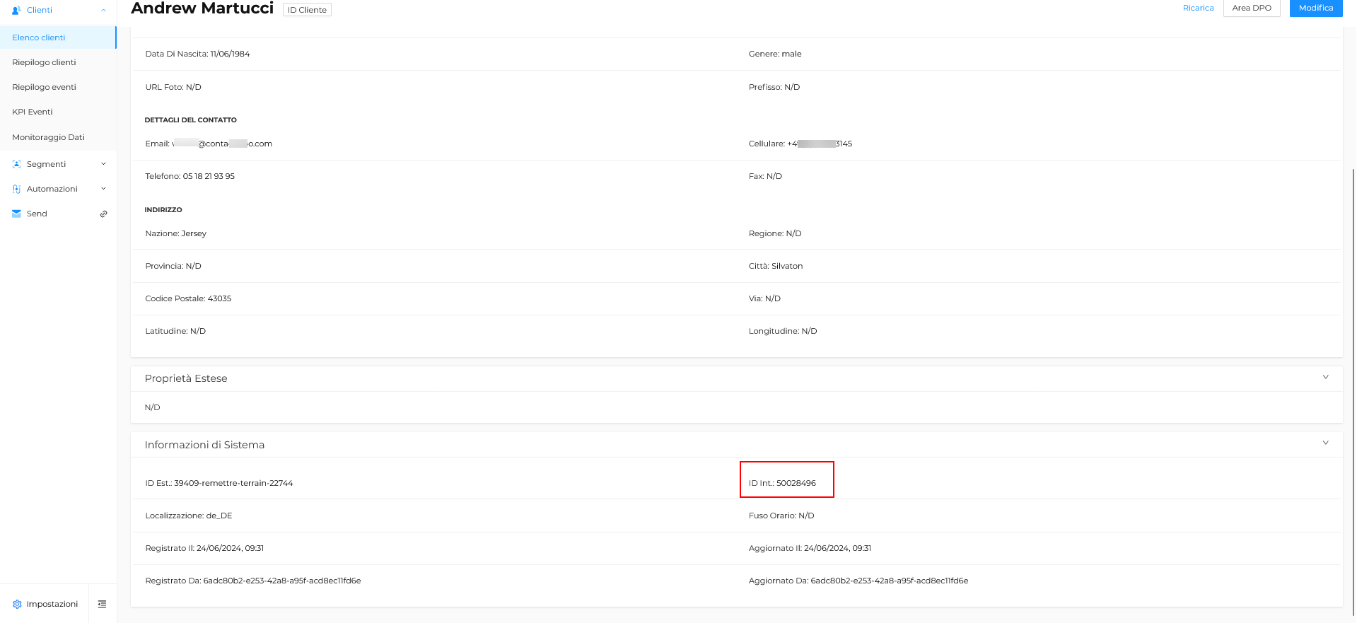The height and width of the screenshot is (623, 1357).
Task: Click the Latitudine: N/D field
Action: (x=175, y=331)
